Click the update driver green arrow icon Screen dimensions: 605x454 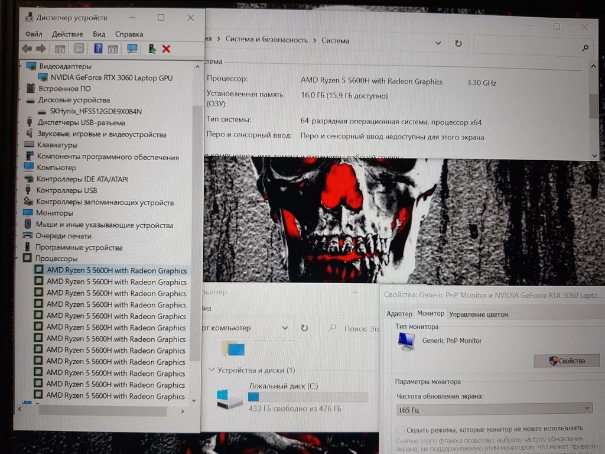point(152,48)
